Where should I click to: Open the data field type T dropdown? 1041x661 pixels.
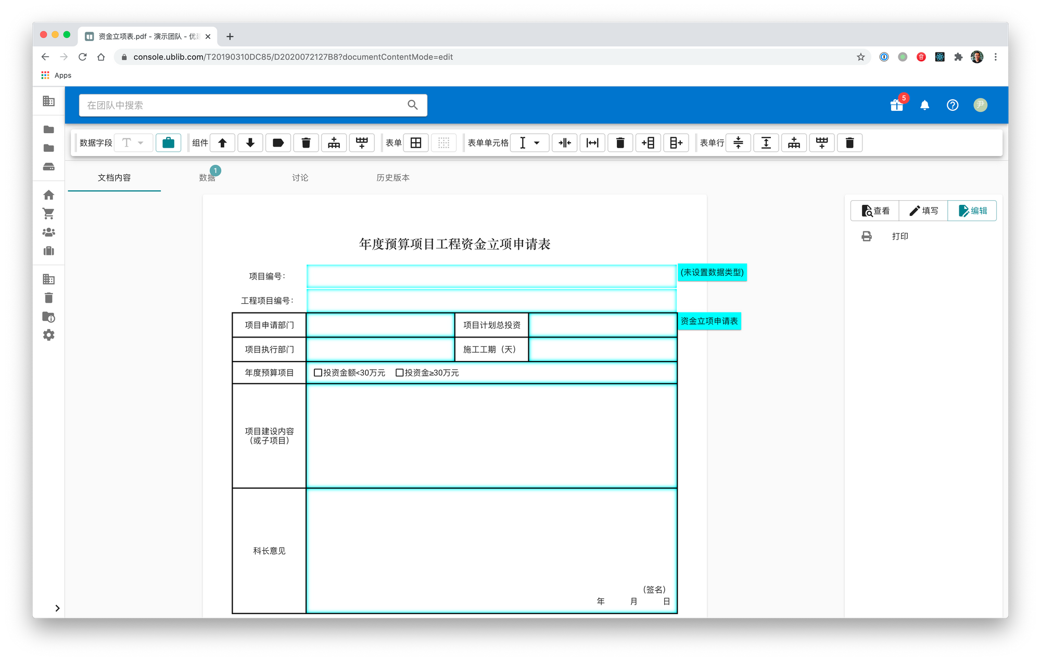point(133,143)
